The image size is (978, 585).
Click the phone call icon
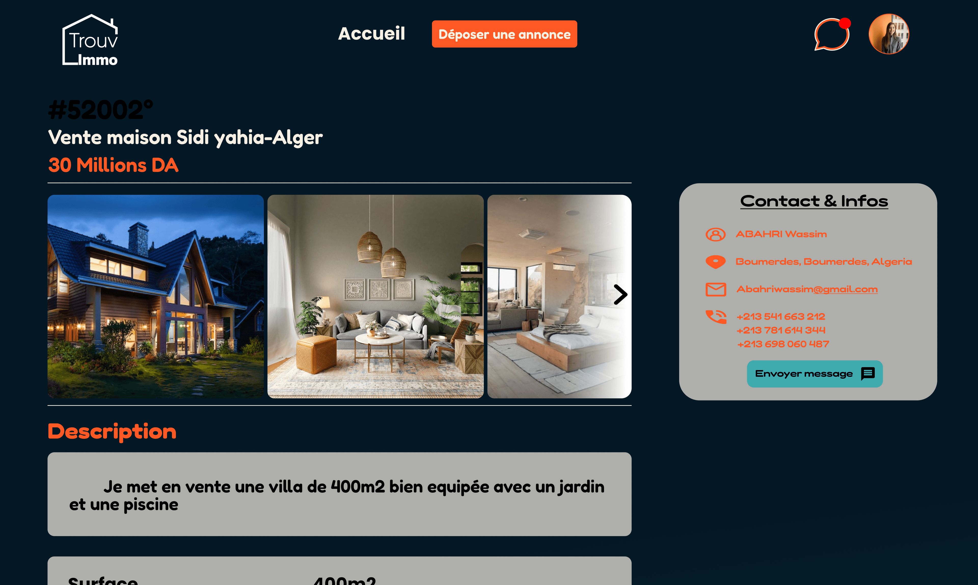coord(716,317)
